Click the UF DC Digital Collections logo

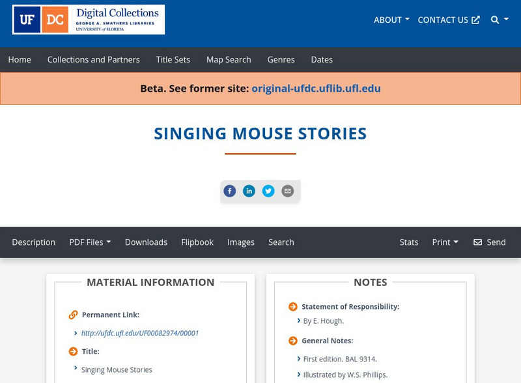[89, 20]
